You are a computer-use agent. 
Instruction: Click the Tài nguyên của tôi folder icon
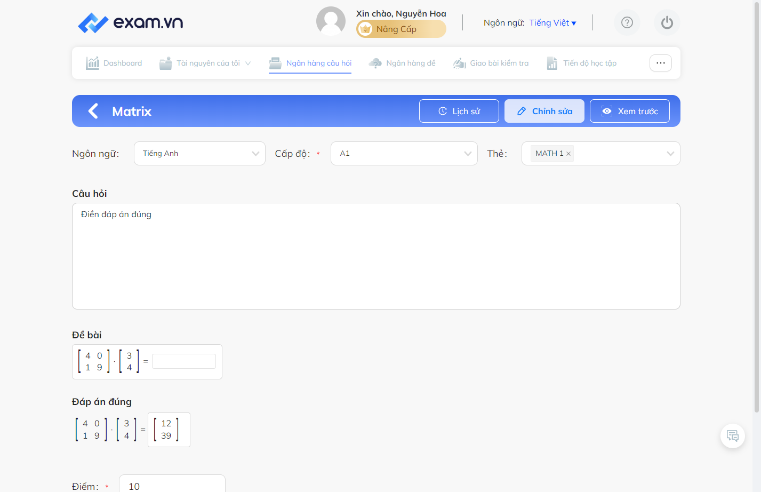pos(166,63)
